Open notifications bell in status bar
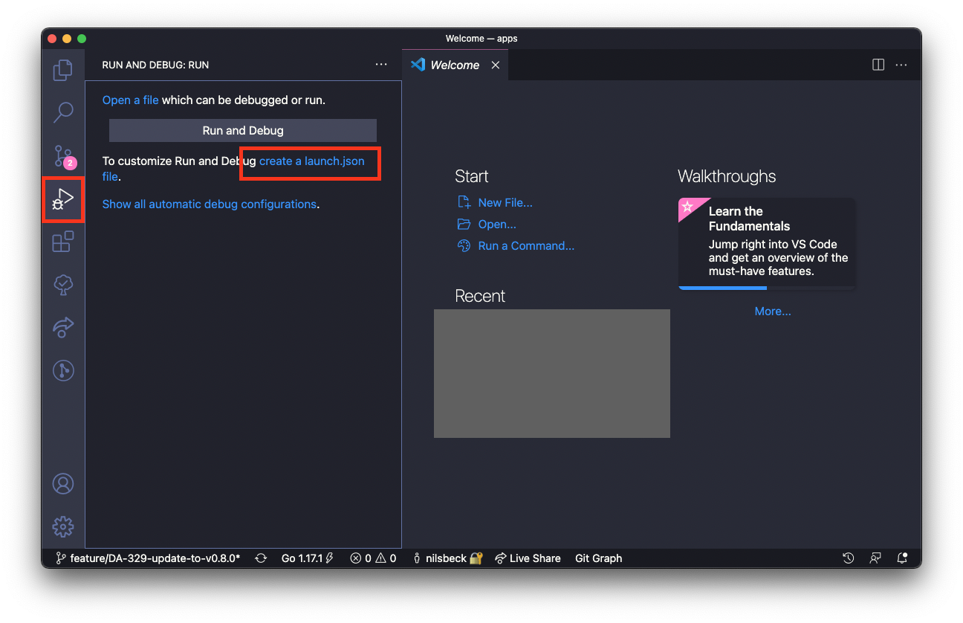 [x=902, y=558]
